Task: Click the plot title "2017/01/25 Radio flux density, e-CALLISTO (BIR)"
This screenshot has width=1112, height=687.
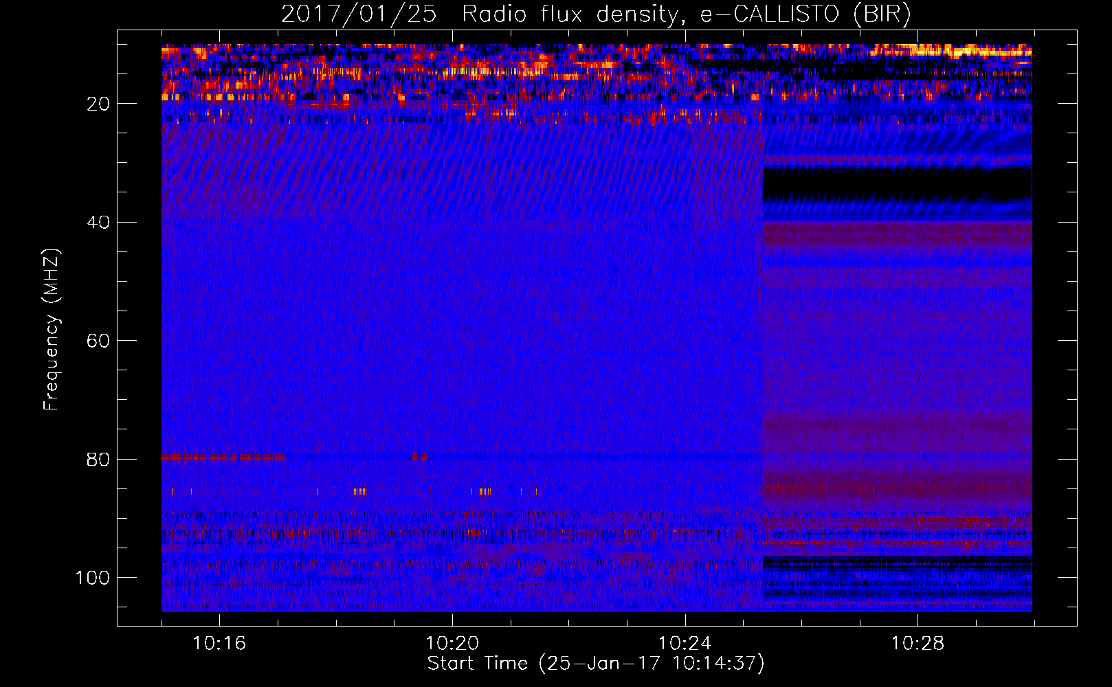Action: pos(596,14)
